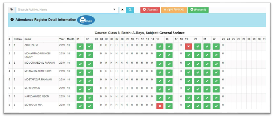
Task: Click the Attendance Register Detail Information title
Action: coord(46,20)
